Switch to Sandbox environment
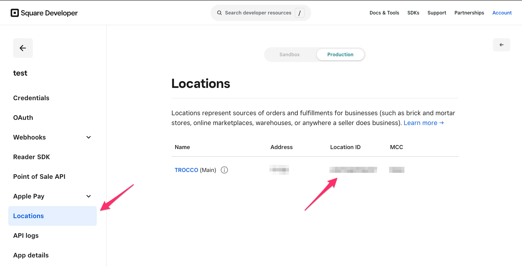The width and height of the screenshot is (522, 267). (x=290, y=55)
